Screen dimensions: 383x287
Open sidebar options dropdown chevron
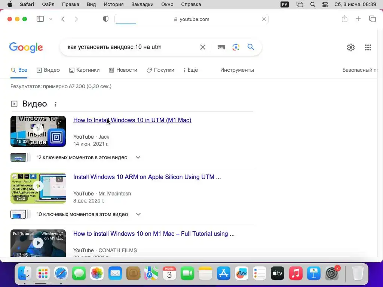[51, 19]
